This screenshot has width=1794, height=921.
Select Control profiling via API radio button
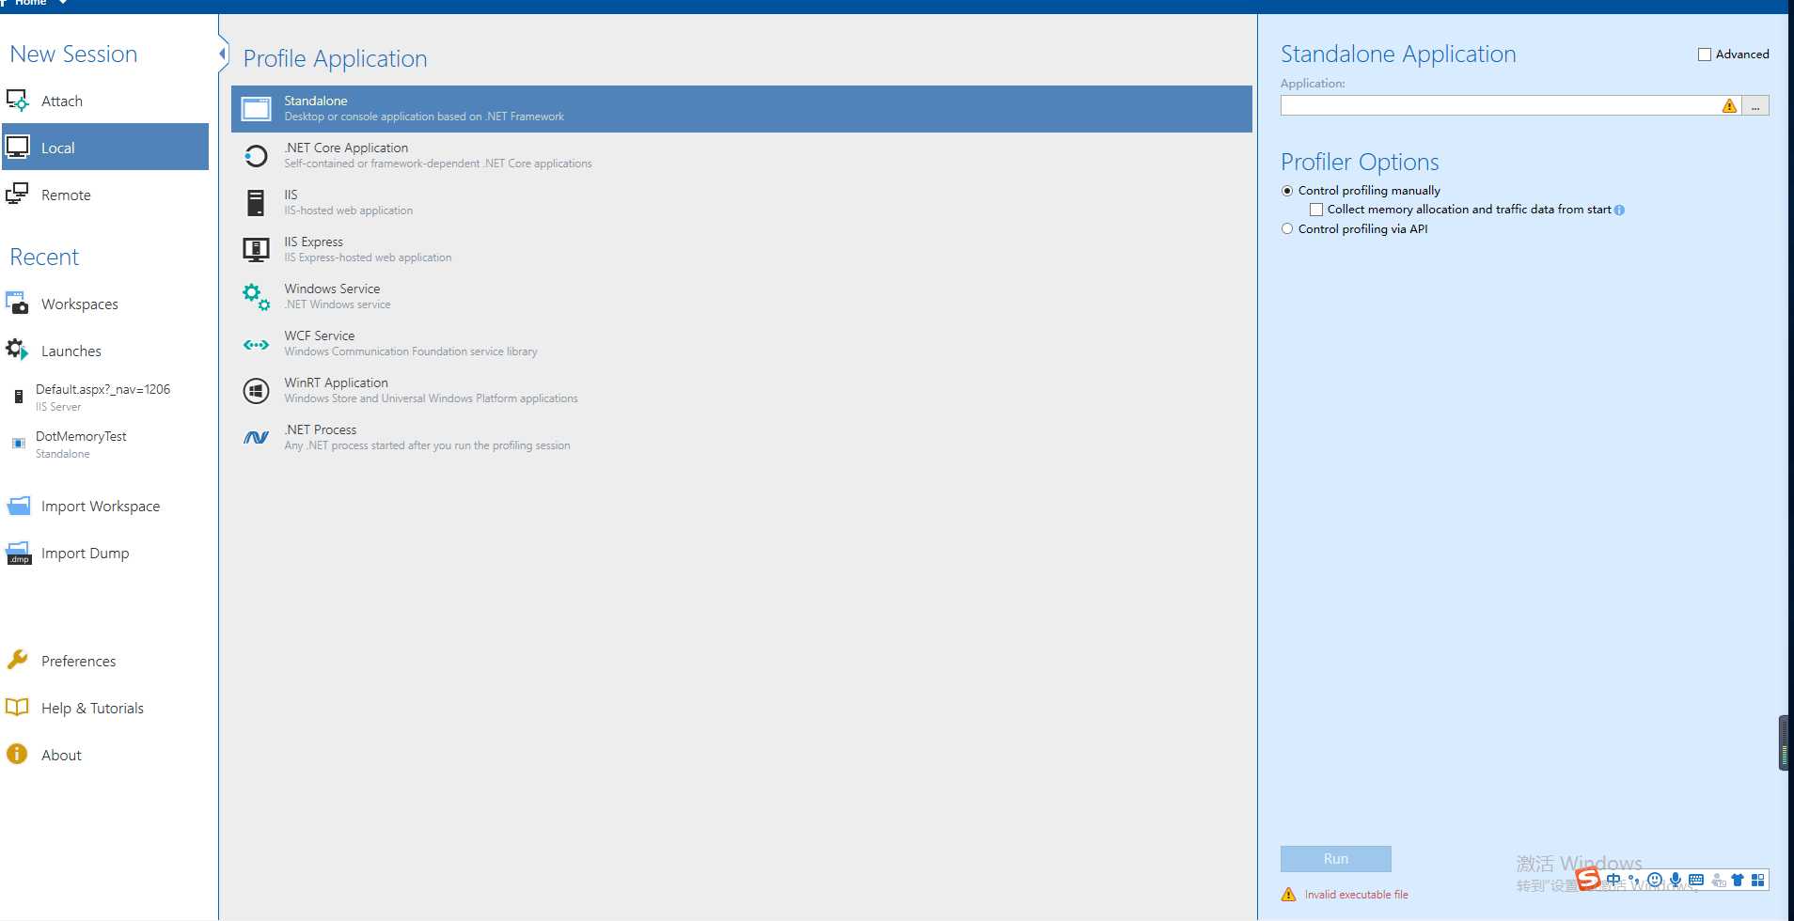1287,228
